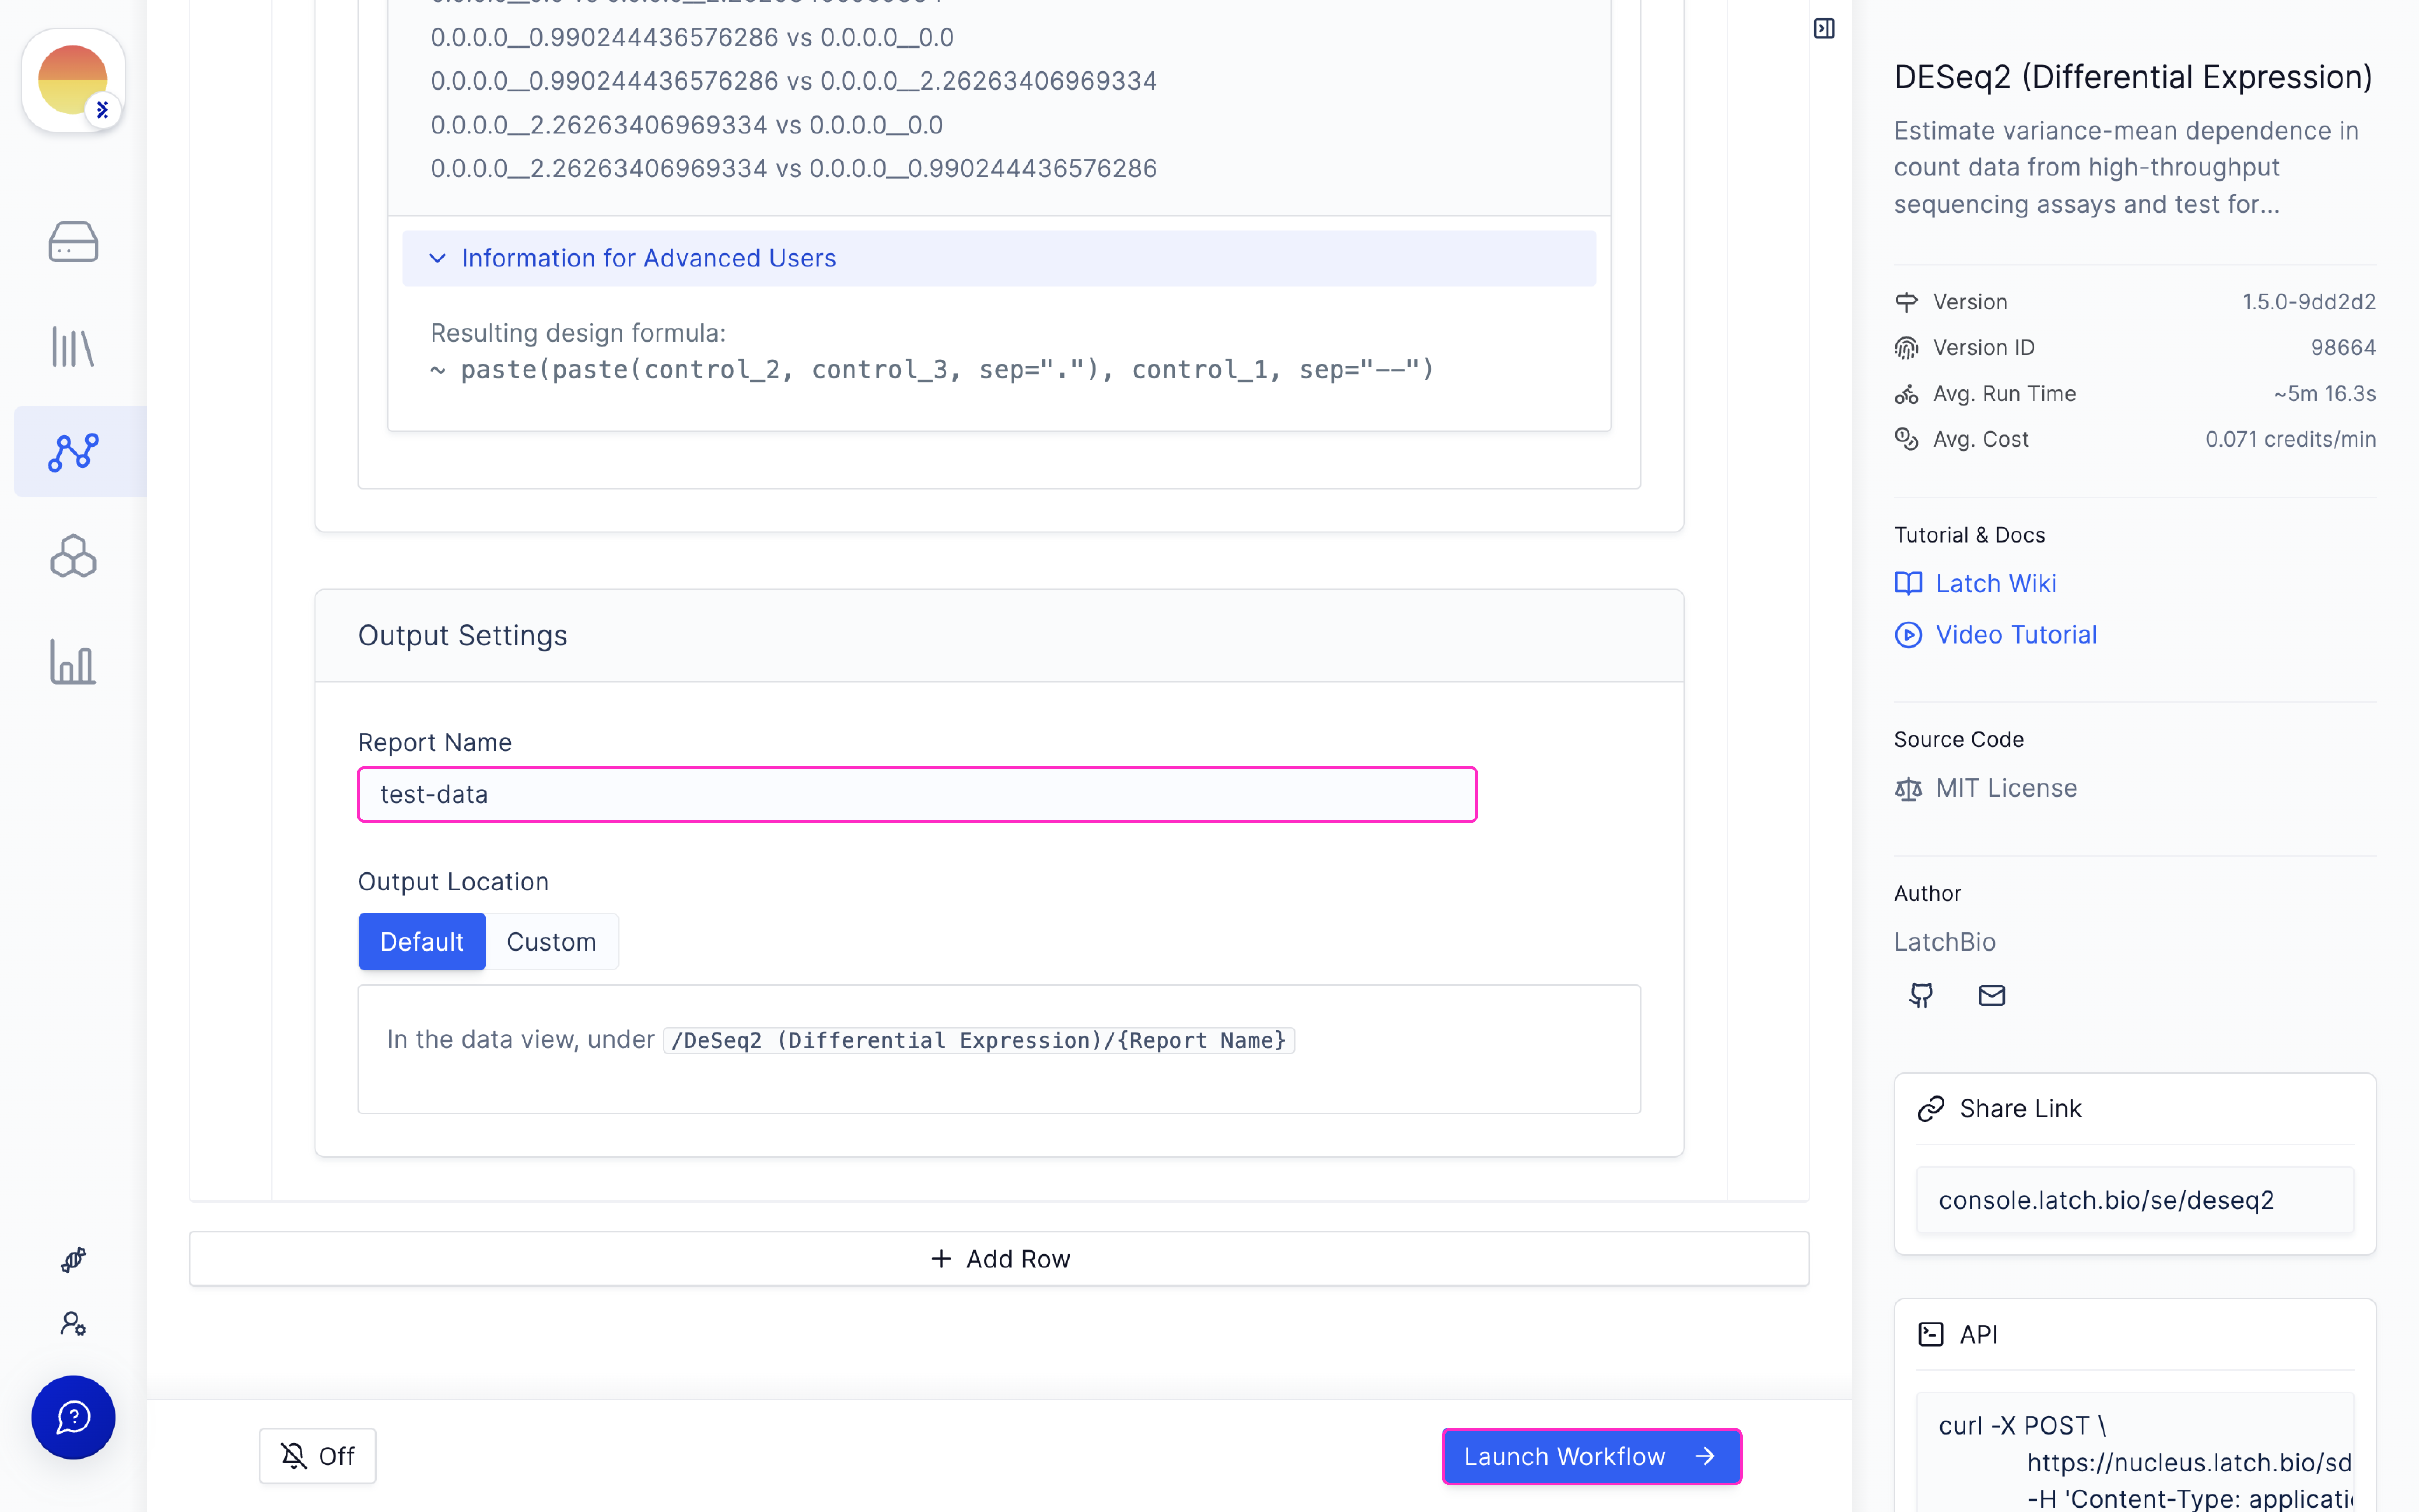Image resolution: width=2419 pixels, height=1512 pixels.
Task: Click the Avg. Cost coins icon
Action: (x=1906, y=439)
